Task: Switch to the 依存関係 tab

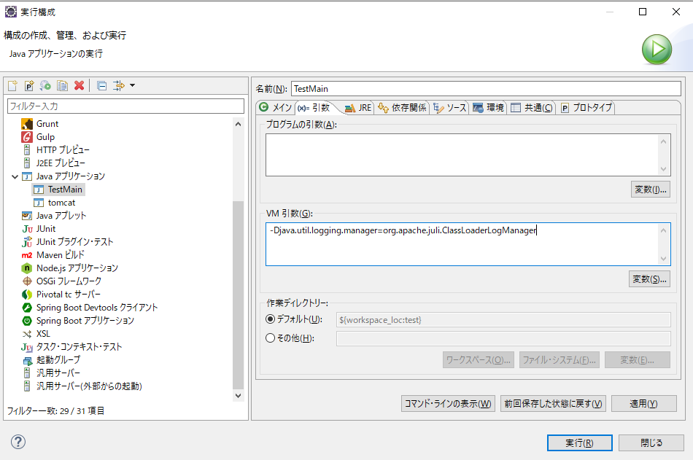Action: click(x=402, y=107)
